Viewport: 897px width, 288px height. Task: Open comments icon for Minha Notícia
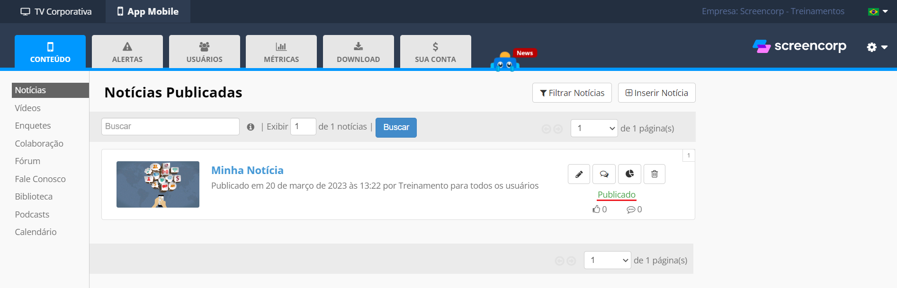pos(604,174)
